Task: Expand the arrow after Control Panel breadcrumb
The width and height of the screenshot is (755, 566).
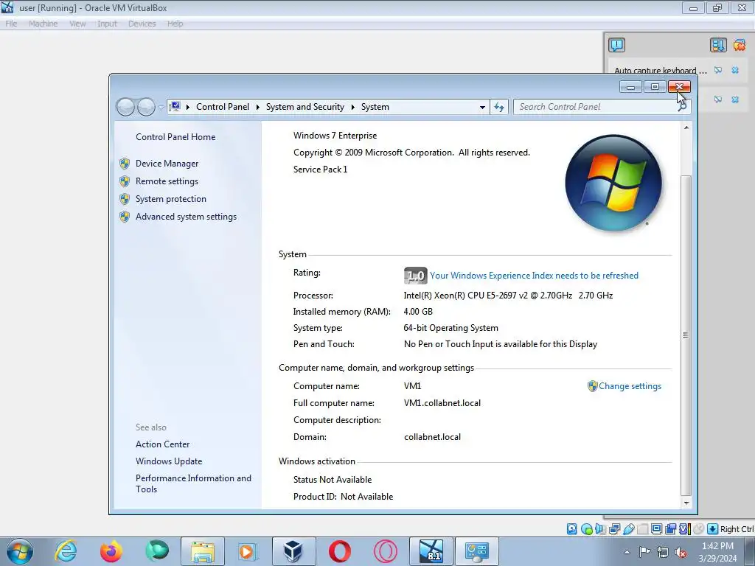Action: 257,107
